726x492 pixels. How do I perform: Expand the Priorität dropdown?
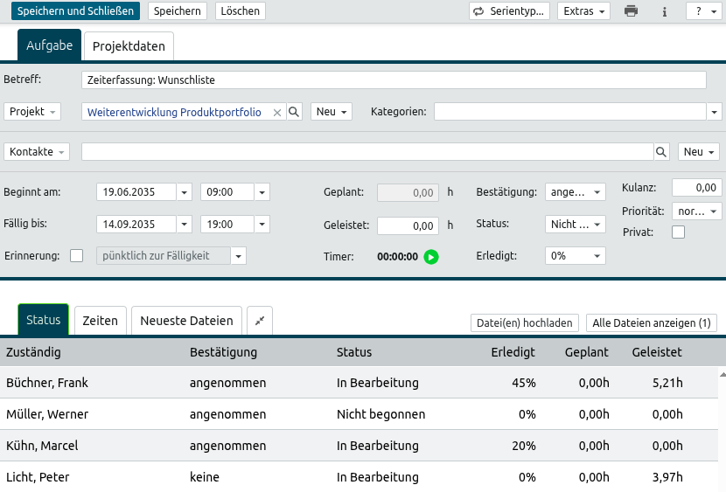[698, 211]
